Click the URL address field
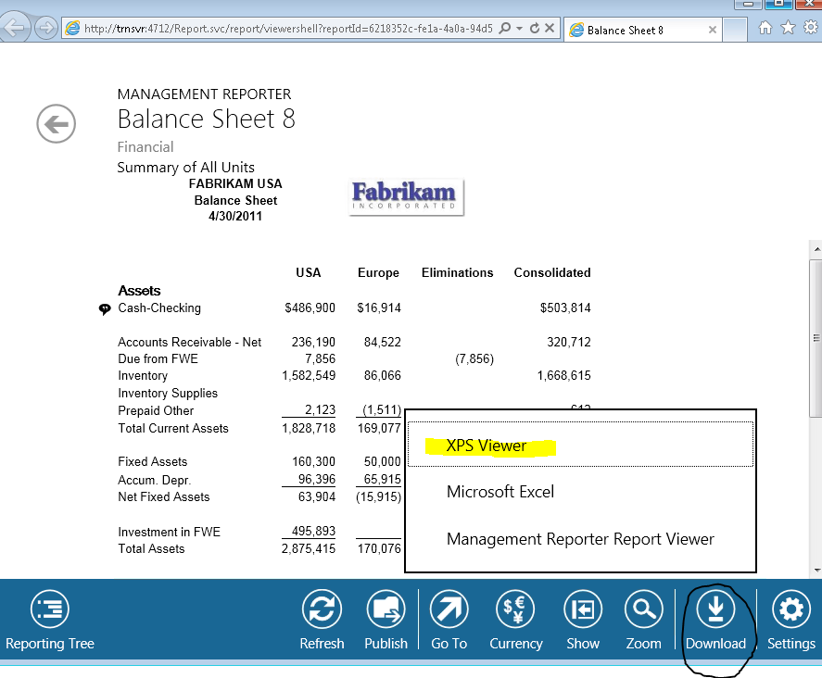The width and height of the screenshot is (822, 678). tap(288, 29)
